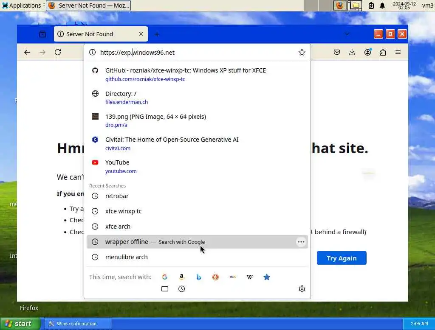The image size is (435, 330).
Task: Open notifications bell icon in top panel
Action: 382,5
